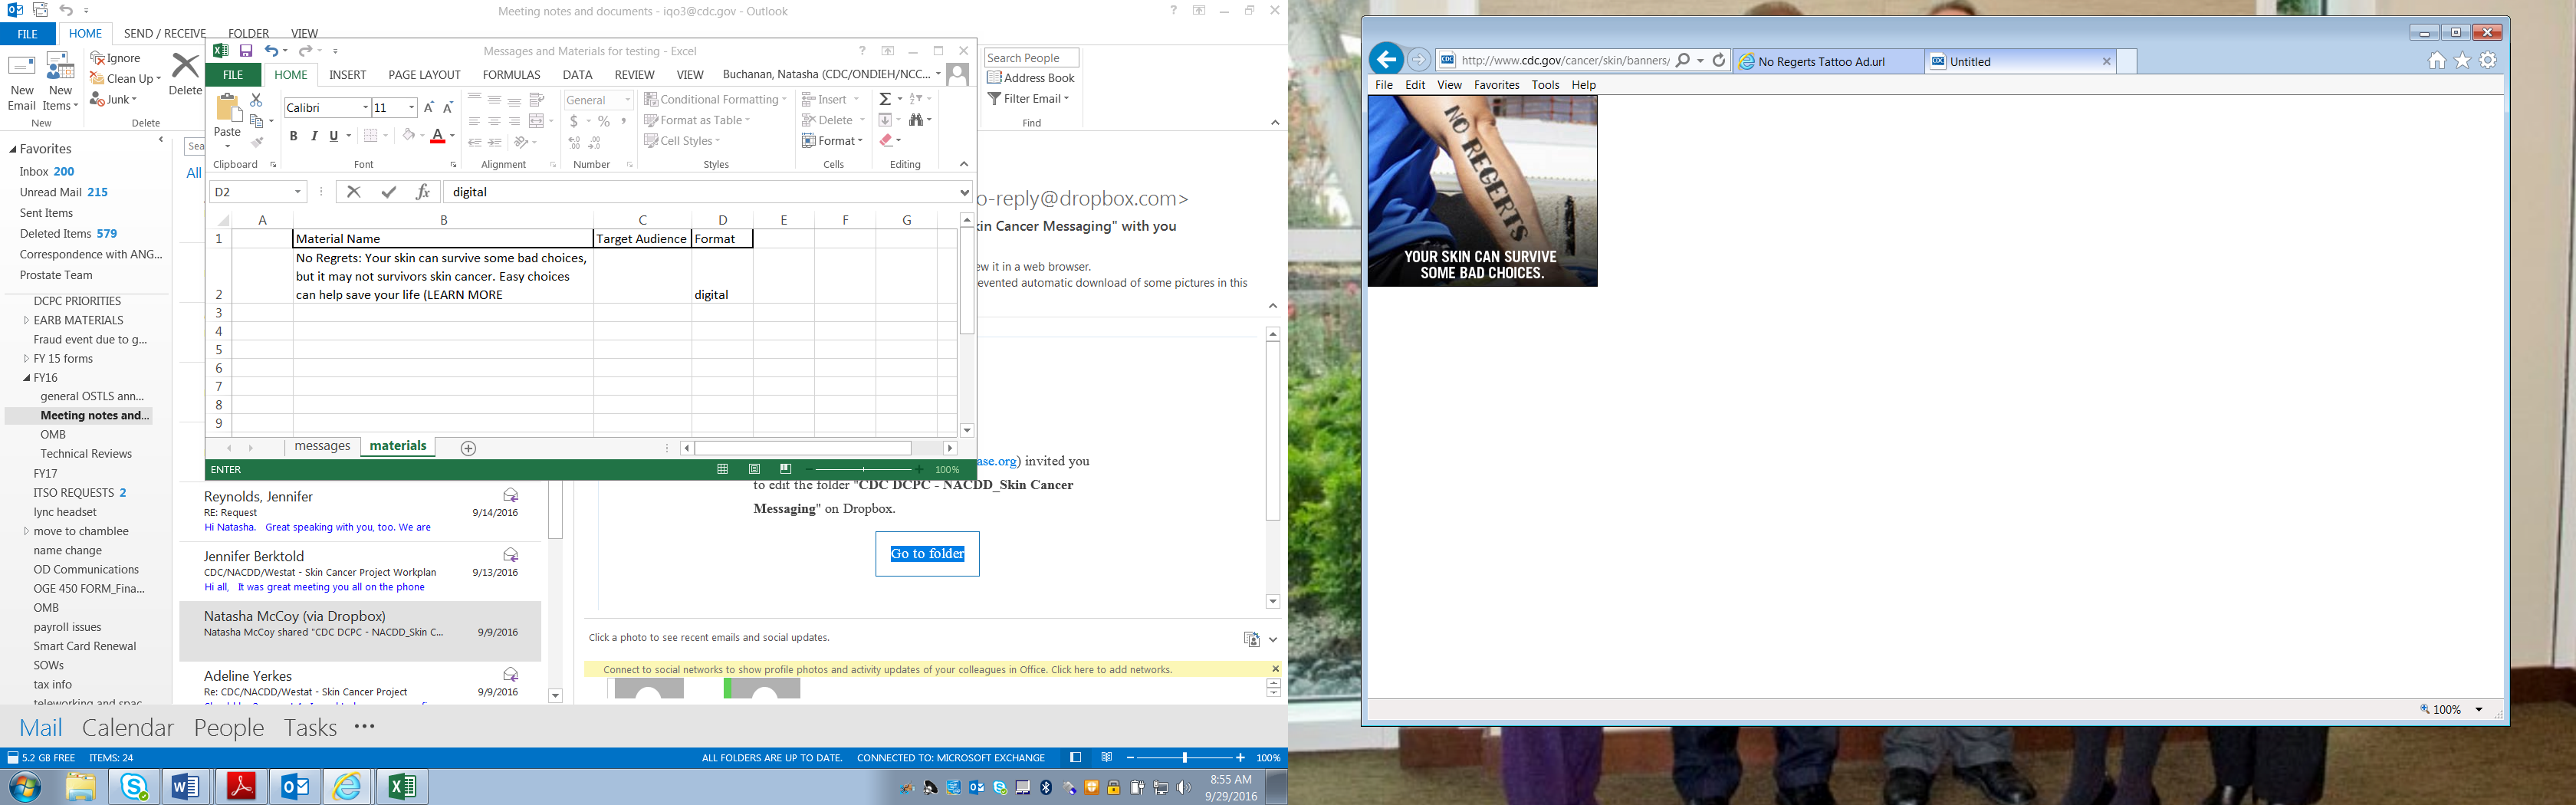2576x805 pixels.
Task: Launch Adobe Acrobat from the taskbar
Action: [241, 787]
